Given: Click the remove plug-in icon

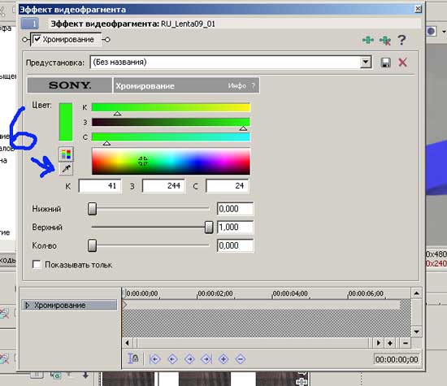Looking at the screenshot, I should click(385, 40).
